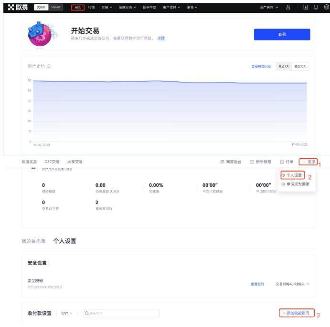
Task: Click the info icon beside 资产走势
Action: tap(49, 66)
